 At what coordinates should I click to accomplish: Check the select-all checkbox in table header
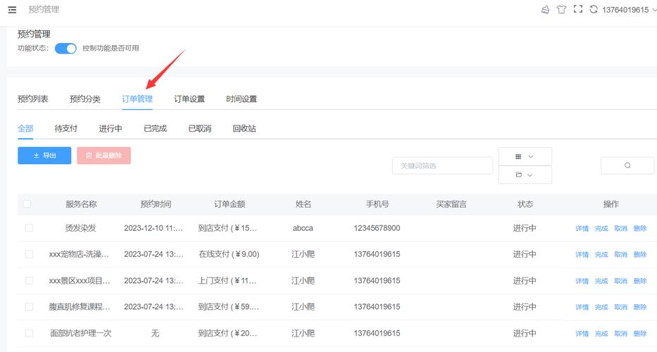pyautogui.click(x=27, y=204)
